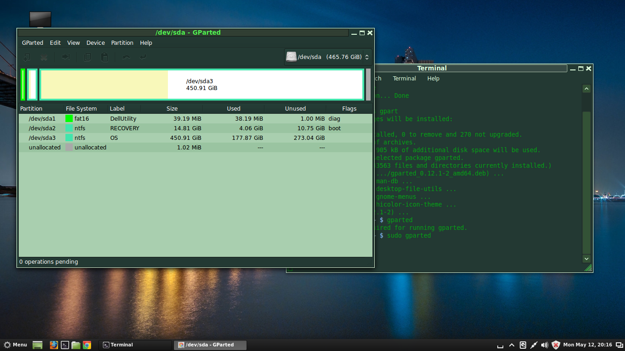Viewport: 625px width, 351px height.
Task: Click the Terminal scrollbar up arrow
Action: (x=587, y=89)
